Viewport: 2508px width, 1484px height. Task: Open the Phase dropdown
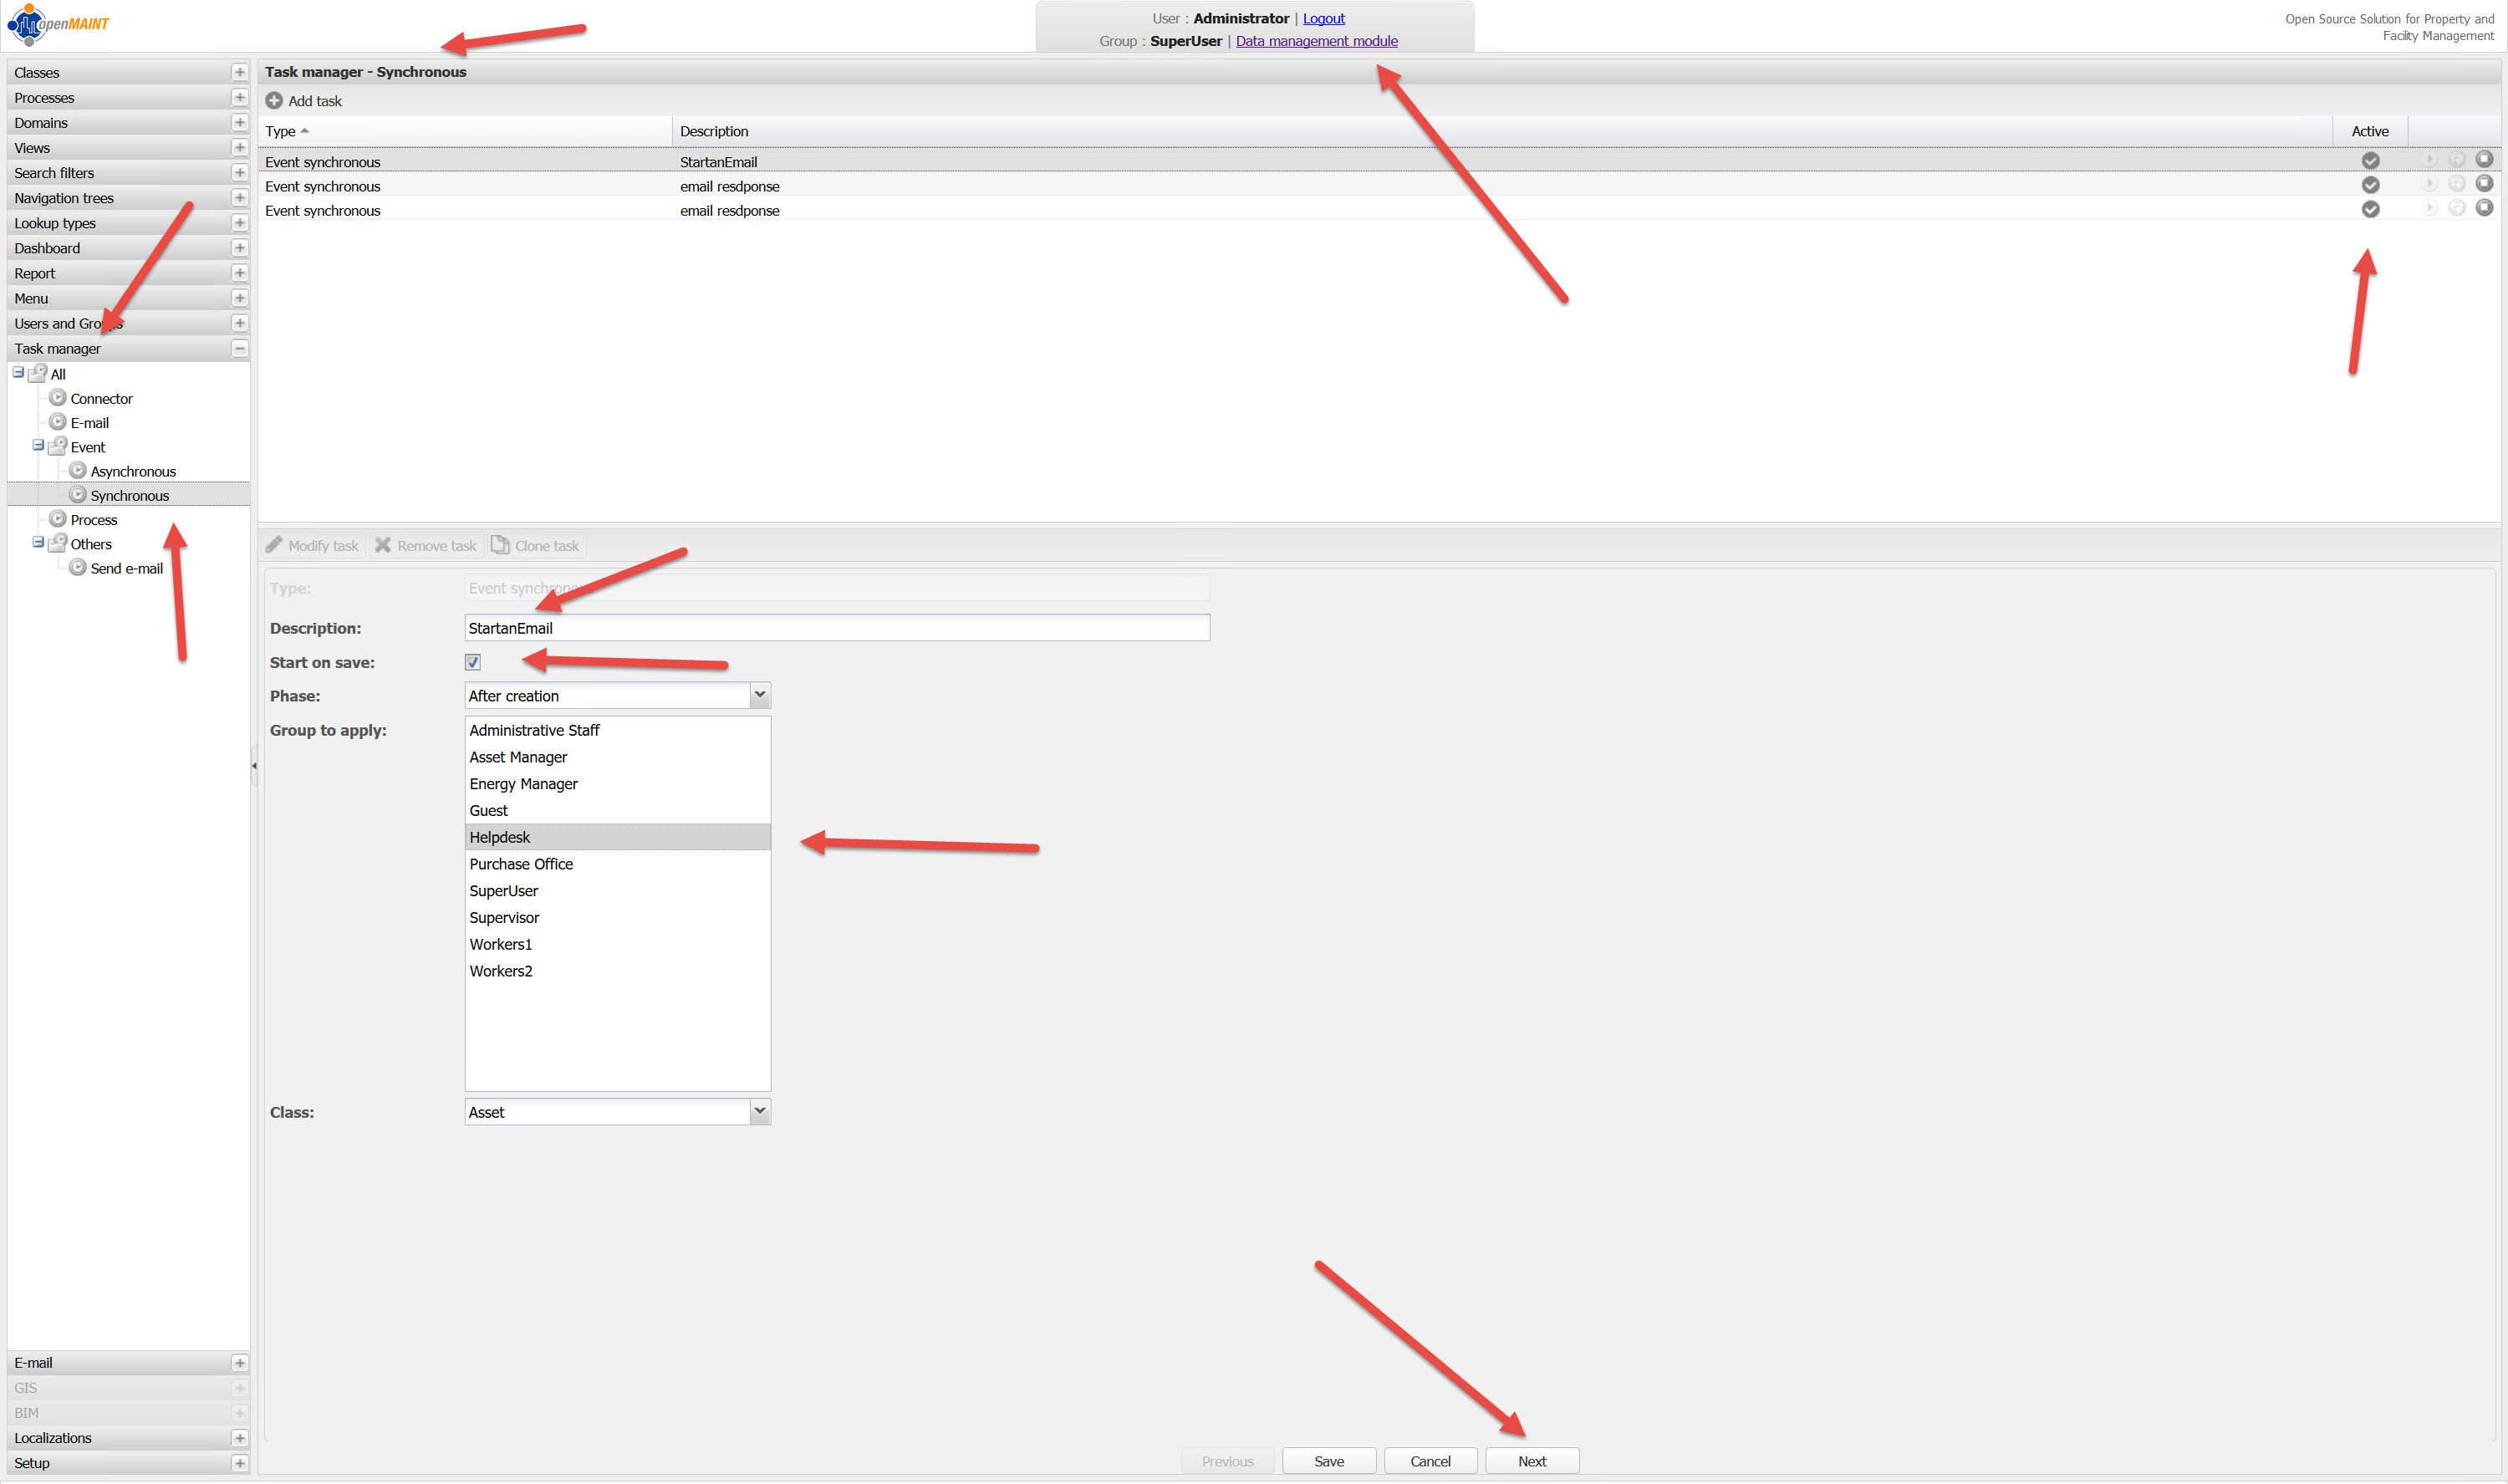coord(760,696)
